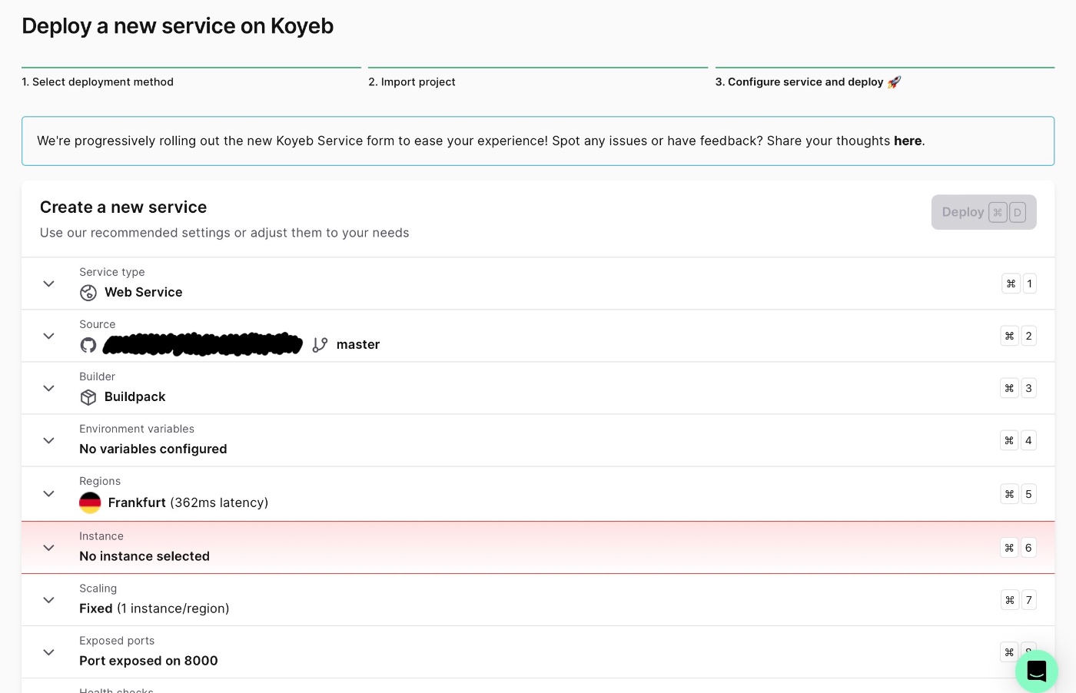Viewport: 1076px width, 693px height.
Task: Click the 'master' branch name
Action: click(358, 344)
